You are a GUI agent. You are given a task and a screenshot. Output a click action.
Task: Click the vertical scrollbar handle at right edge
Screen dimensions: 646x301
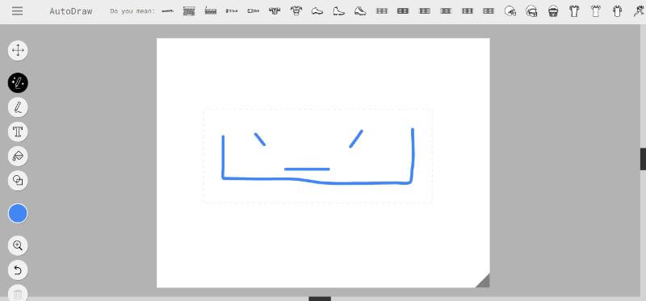pyautogui.click(x=643, y=159)
